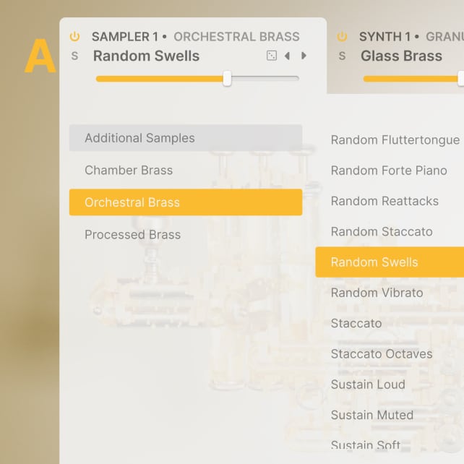Click the large A part label
The height and width of the screenshot is (464, 464).
[40, 58]
